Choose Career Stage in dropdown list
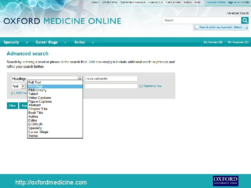Viewport: 251px width, 188px height. (x=55, y=132)
